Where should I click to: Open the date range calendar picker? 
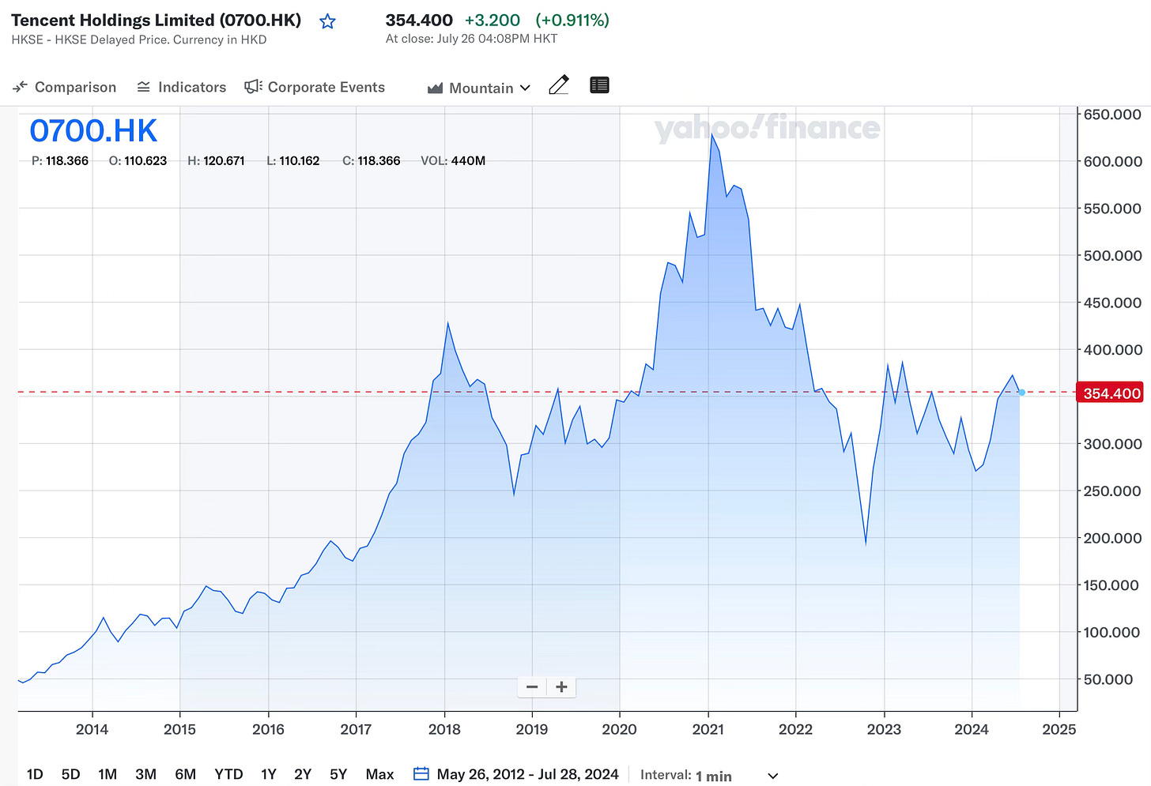[421, 773]
